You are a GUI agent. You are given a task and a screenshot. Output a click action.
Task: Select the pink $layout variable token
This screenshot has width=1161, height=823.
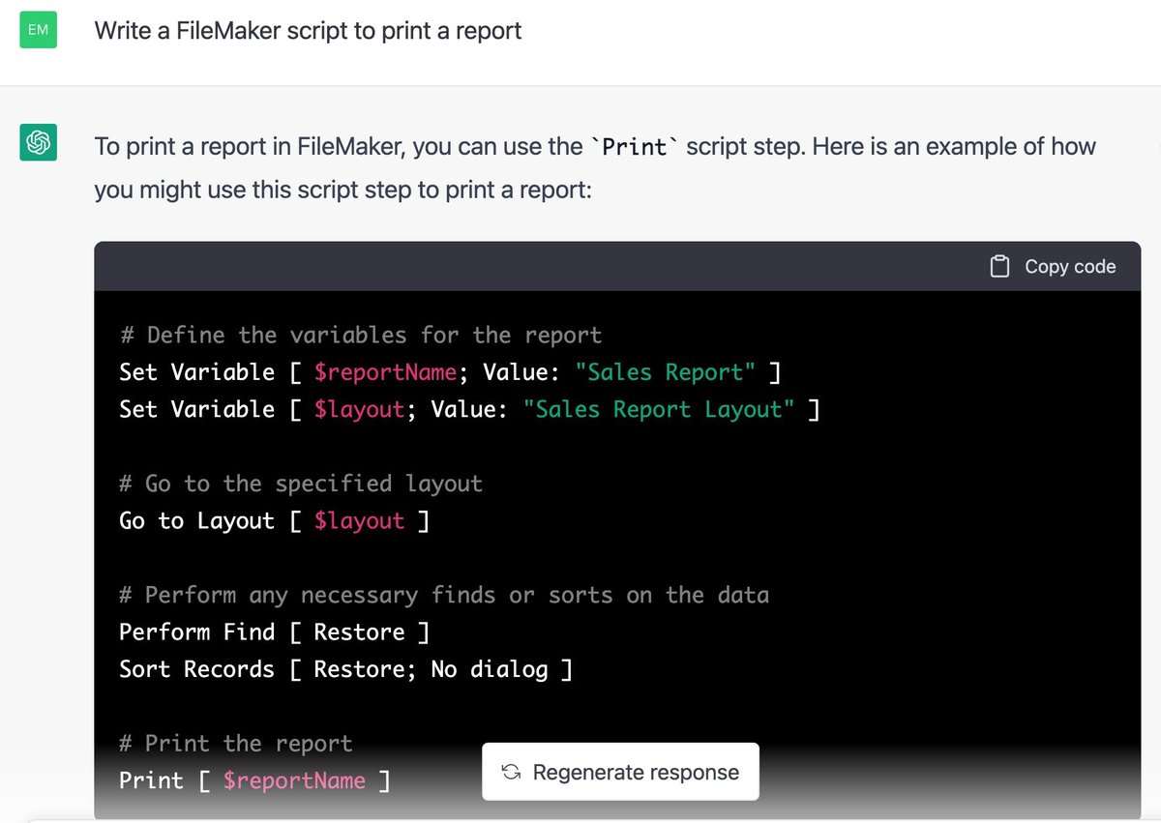coord(360,409)
